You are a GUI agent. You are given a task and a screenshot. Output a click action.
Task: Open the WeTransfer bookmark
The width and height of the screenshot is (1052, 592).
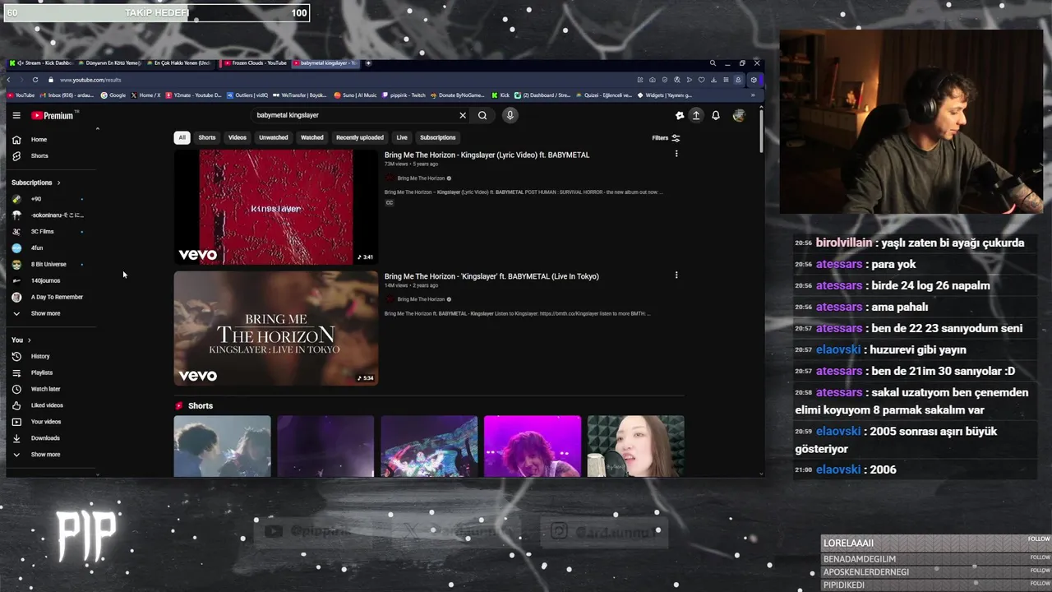pyautogui.click(x=300, y=95)
